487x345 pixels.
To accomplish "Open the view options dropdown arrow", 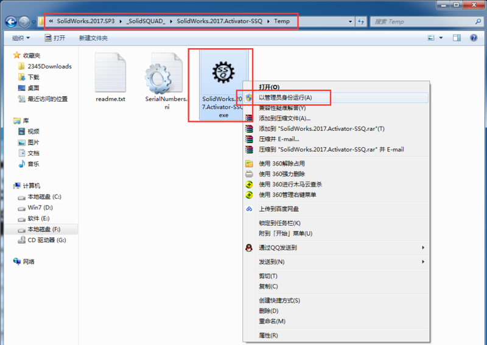I will point(441,38).
